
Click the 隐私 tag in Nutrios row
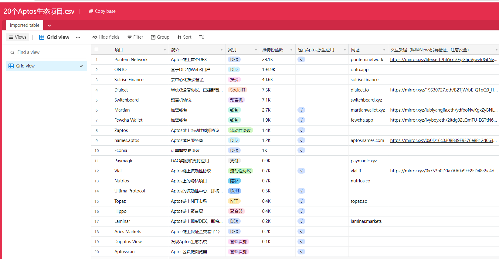(x=234, y=181)
